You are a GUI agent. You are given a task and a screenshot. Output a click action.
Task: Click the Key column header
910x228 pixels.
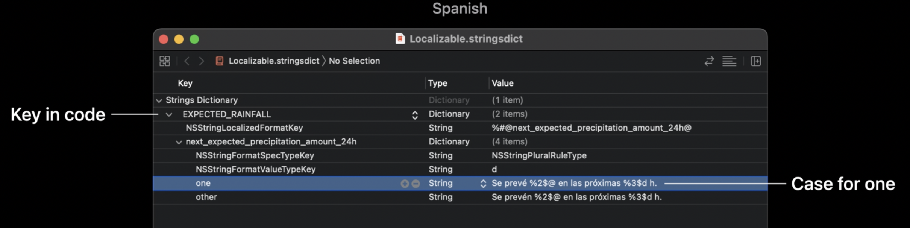[x=185, y=83]
